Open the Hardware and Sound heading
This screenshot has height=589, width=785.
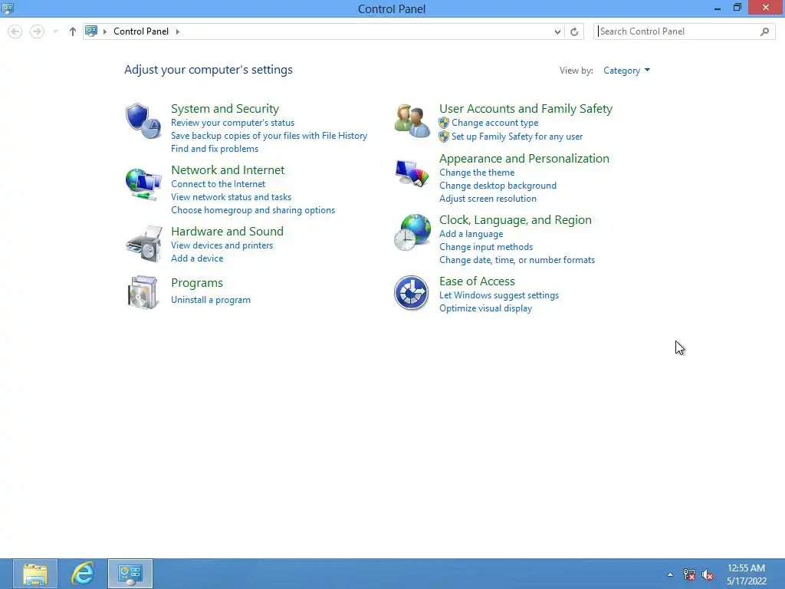[227, 231]
